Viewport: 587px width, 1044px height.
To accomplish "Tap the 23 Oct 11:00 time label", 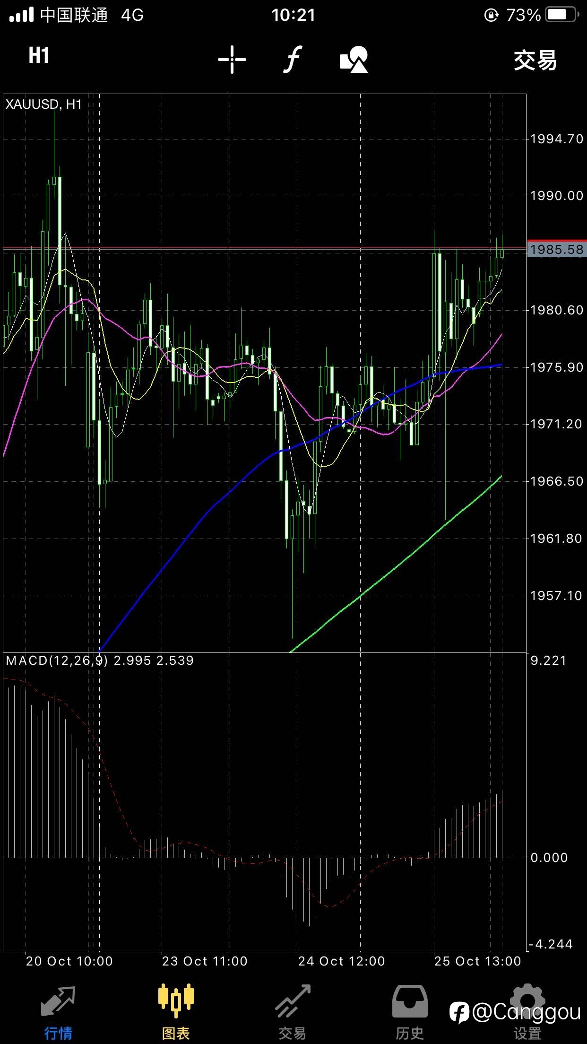I will pos(205,961).
